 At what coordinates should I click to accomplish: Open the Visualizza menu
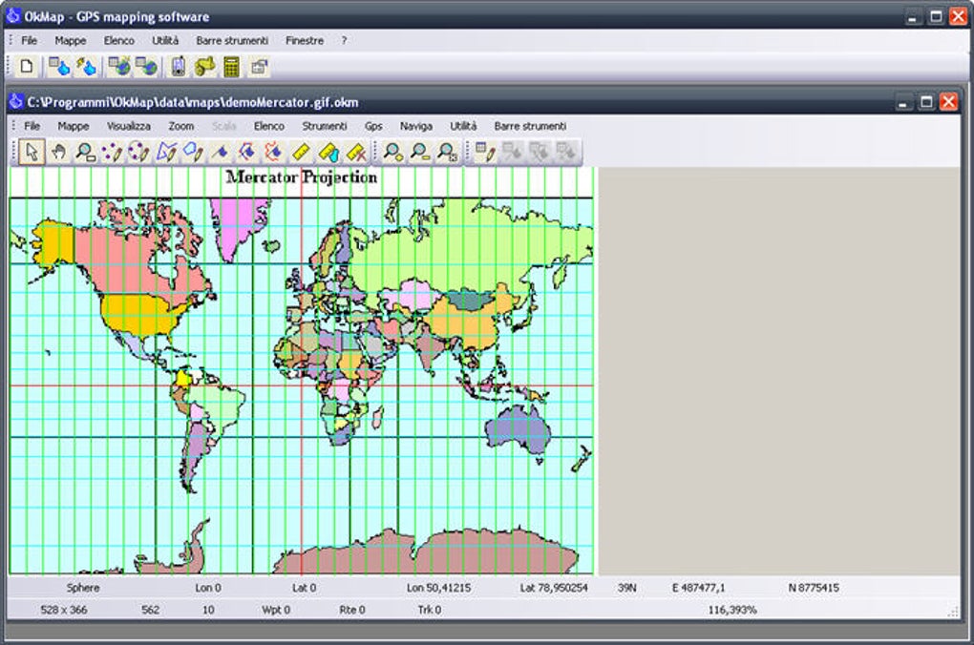(128, 126)
